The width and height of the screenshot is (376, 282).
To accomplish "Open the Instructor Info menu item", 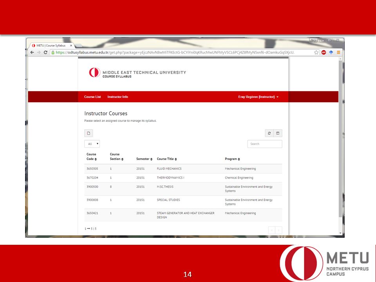I will [x=118, y=97].
